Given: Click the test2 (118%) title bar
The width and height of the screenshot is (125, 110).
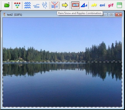Looking at the screenshot, I should tap(14, 15).
